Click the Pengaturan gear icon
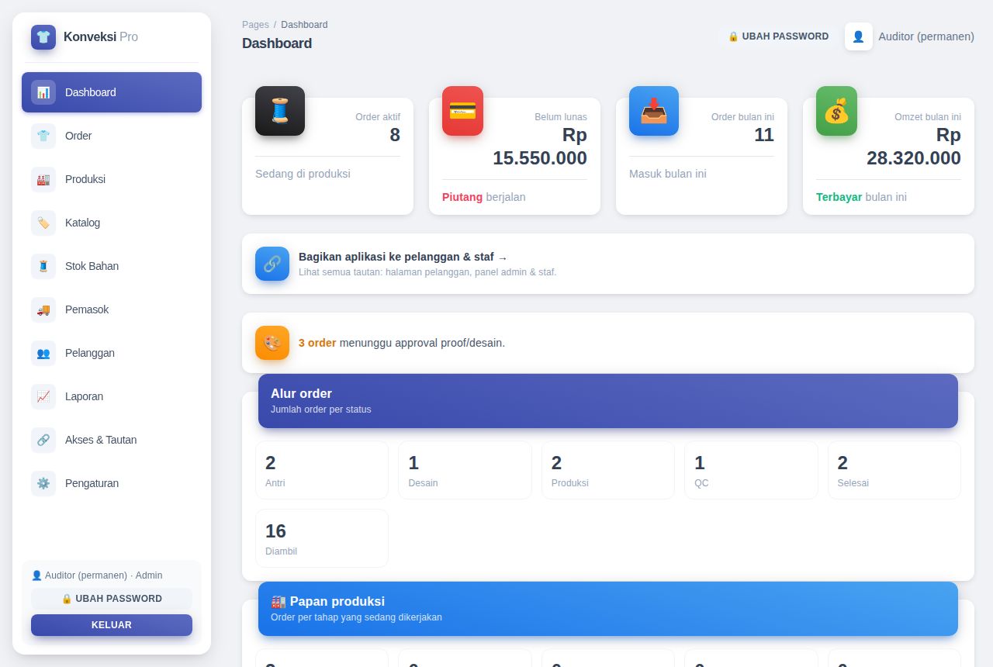993x667 pixels. coord(43,483)
